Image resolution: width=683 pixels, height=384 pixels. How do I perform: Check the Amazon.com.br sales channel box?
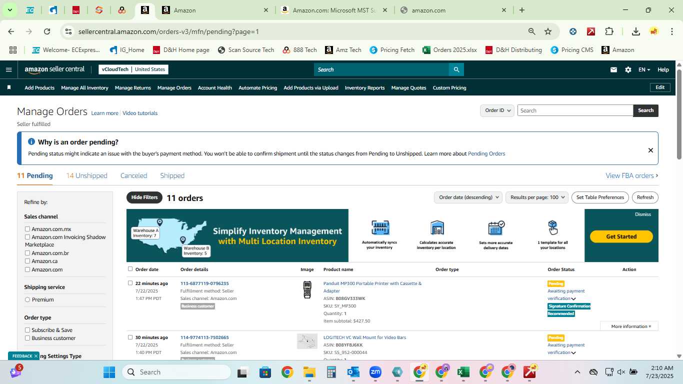click(28, 253)
